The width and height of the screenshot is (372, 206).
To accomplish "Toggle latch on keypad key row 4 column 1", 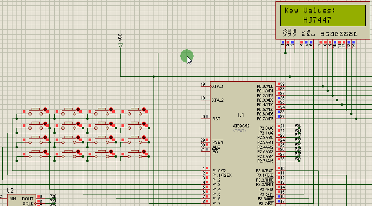I will [45, 151].
